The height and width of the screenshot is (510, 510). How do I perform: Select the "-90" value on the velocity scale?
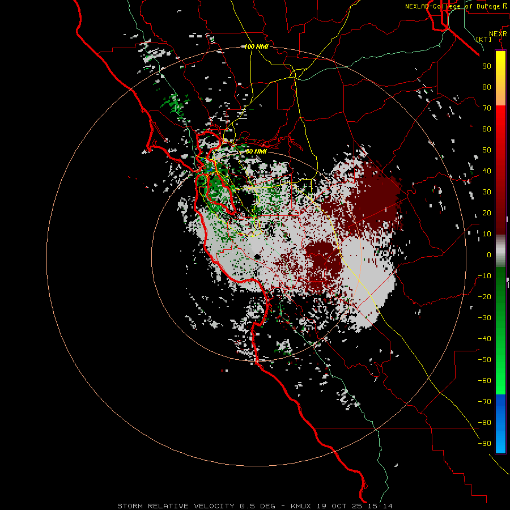tap(484, 444)
